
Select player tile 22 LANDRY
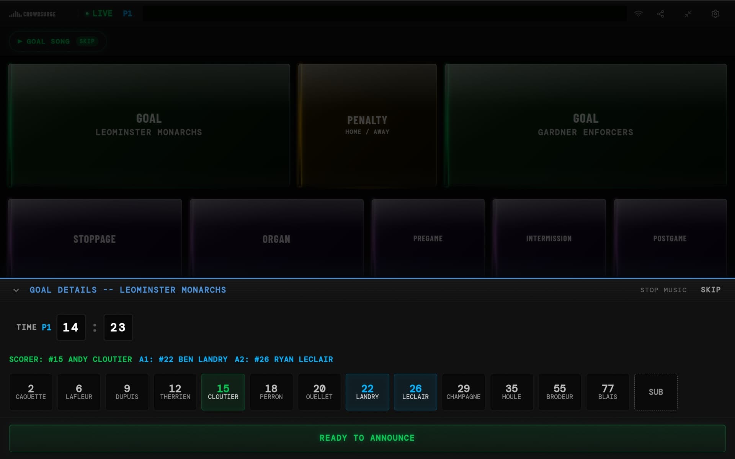point(367,392)
